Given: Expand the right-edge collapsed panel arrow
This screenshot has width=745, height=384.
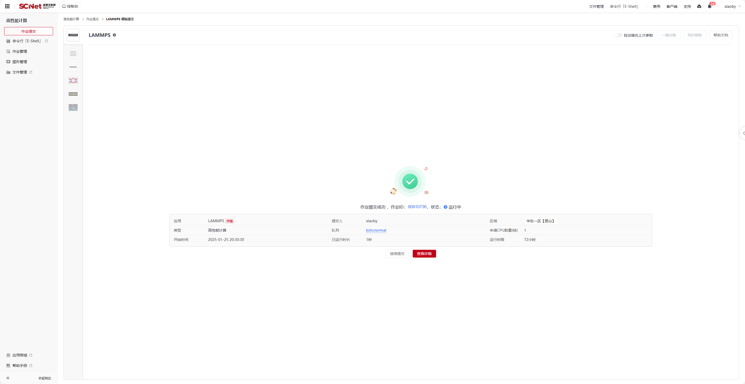Looking at the screenshot, I should 743,133.
